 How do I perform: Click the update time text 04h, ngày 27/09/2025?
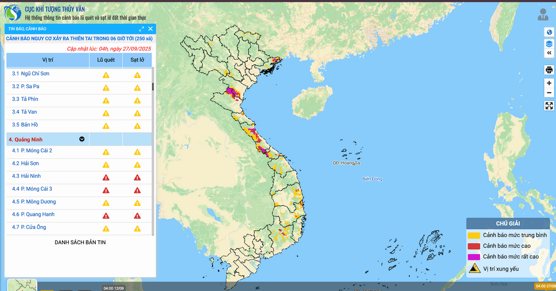coord(125,48)
